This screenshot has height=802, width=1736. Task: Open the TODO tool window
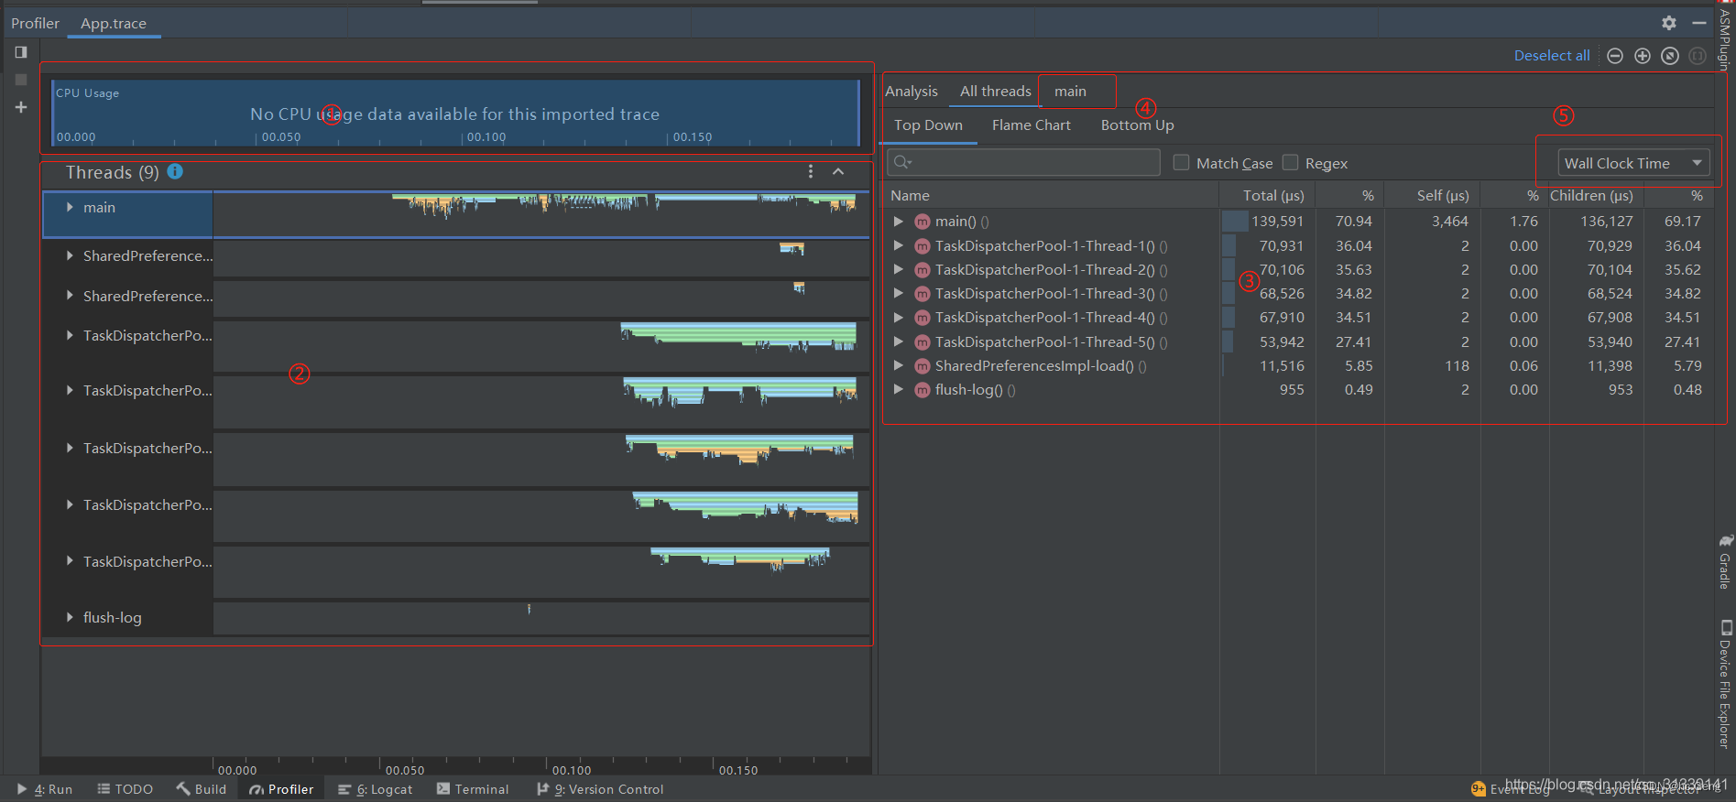(x=126, y=789)
